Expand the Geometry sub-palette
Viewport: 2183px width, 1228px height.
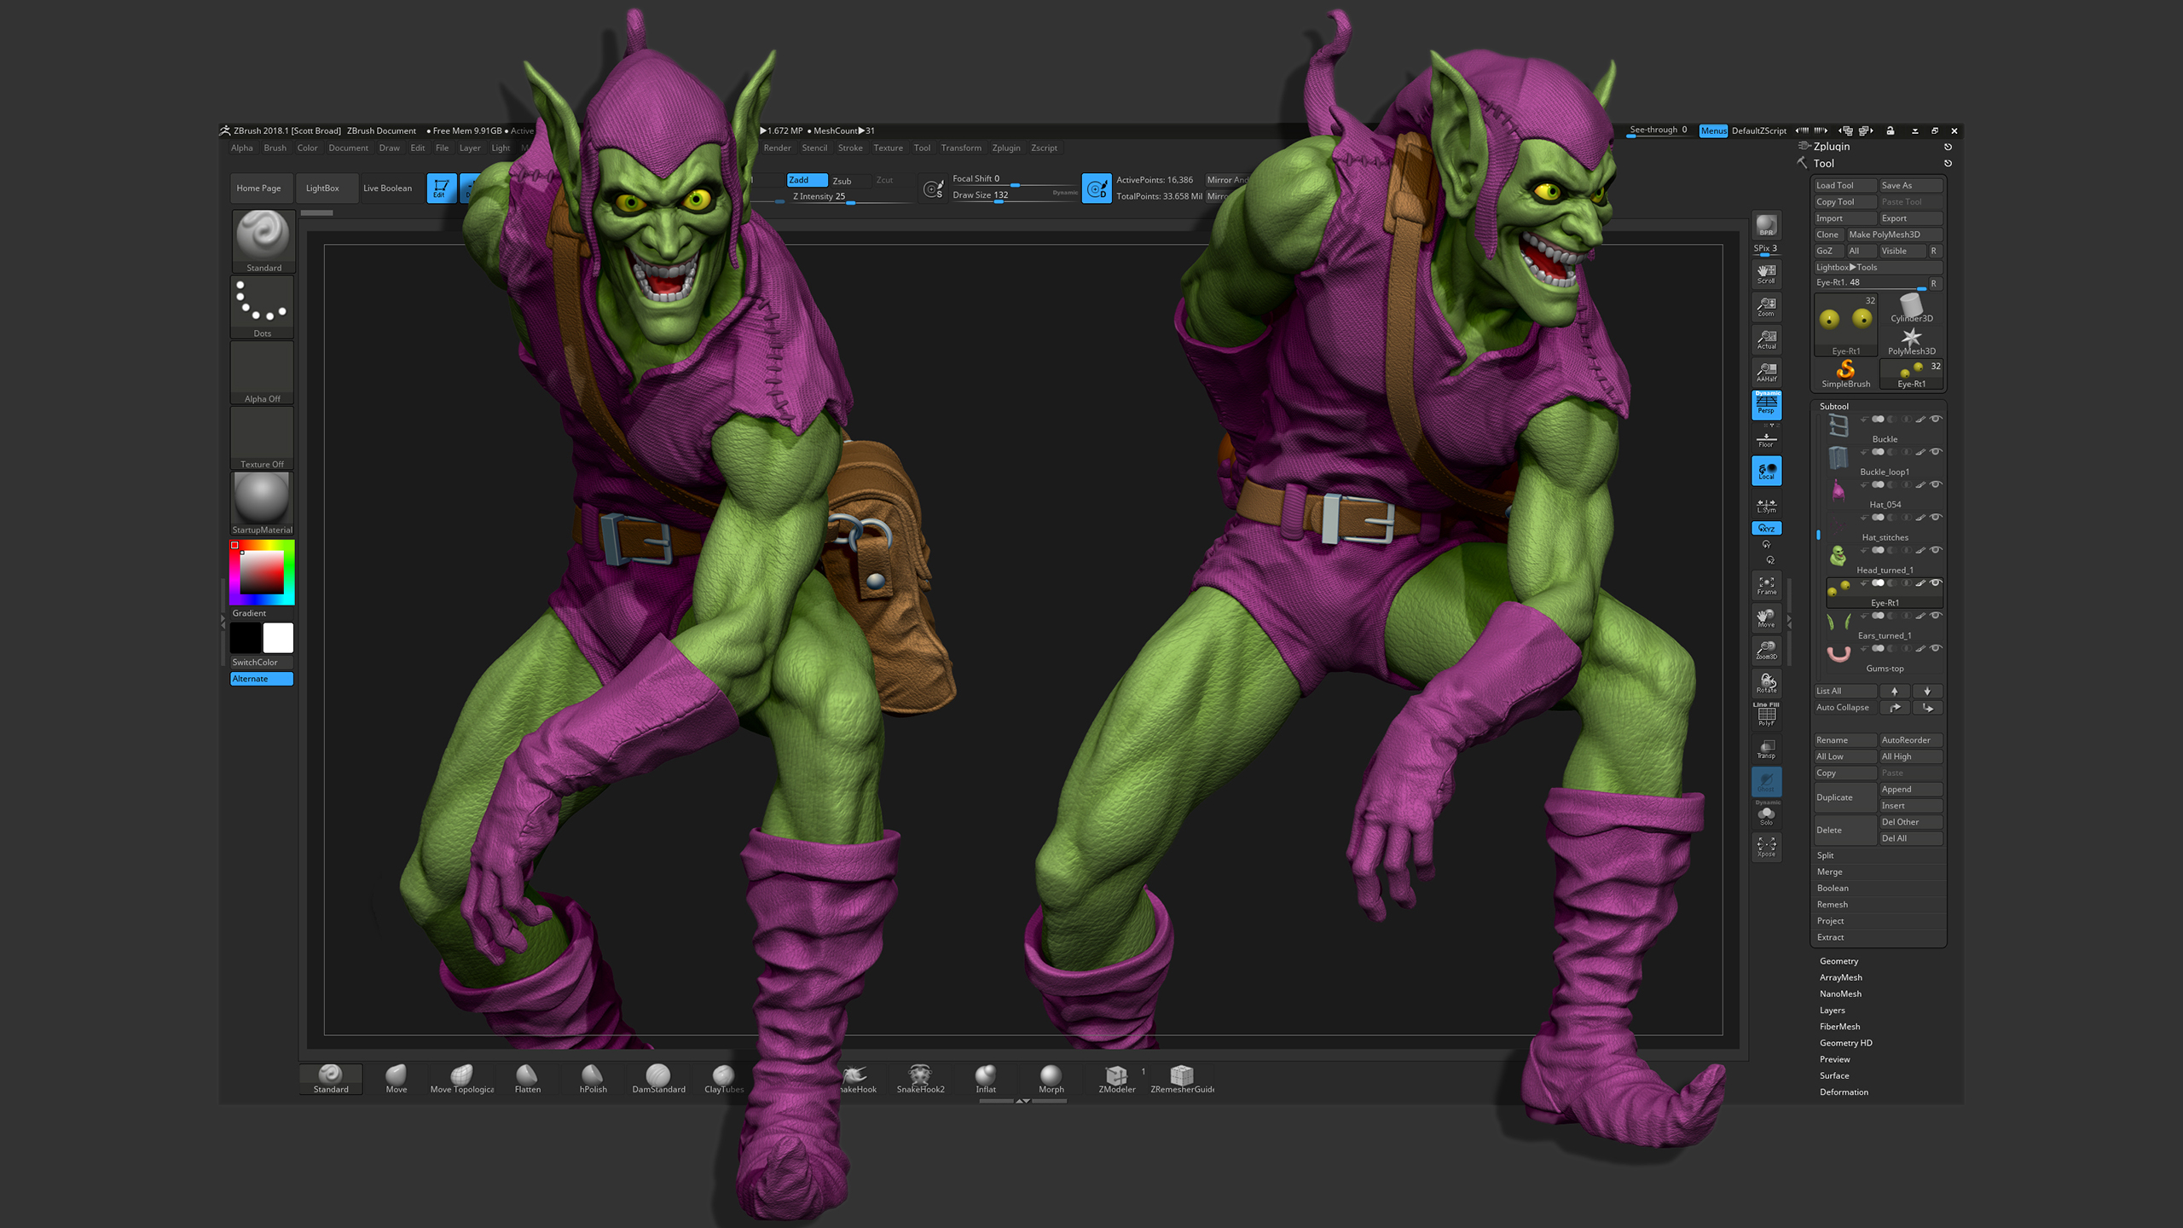[1838, 961]
